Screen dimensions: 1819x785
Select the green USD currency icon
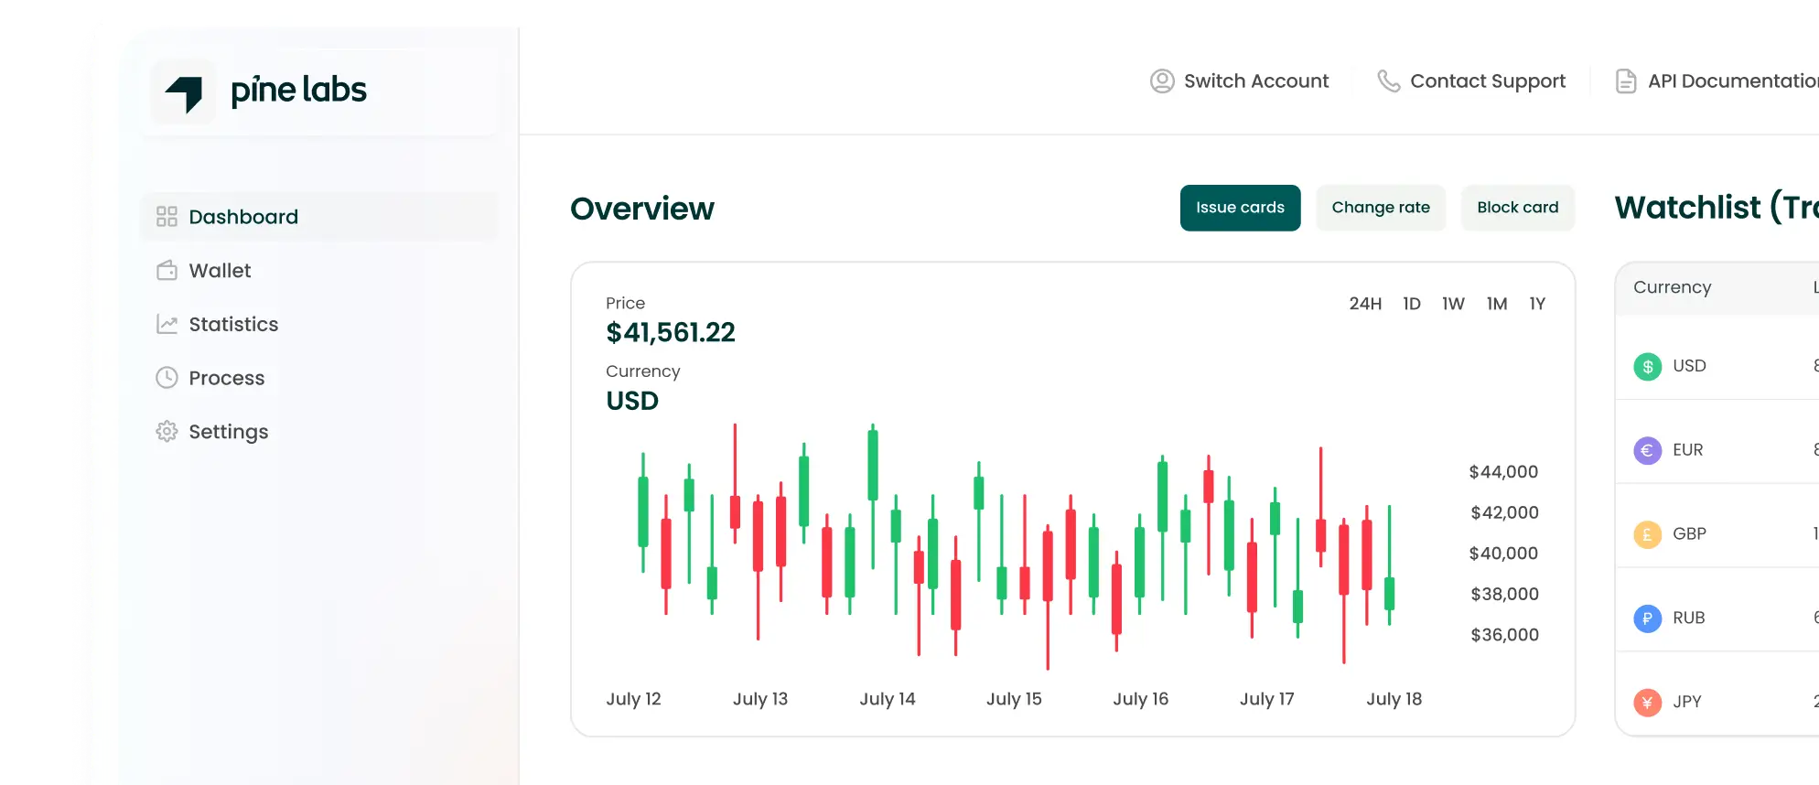coord(1647,367)
